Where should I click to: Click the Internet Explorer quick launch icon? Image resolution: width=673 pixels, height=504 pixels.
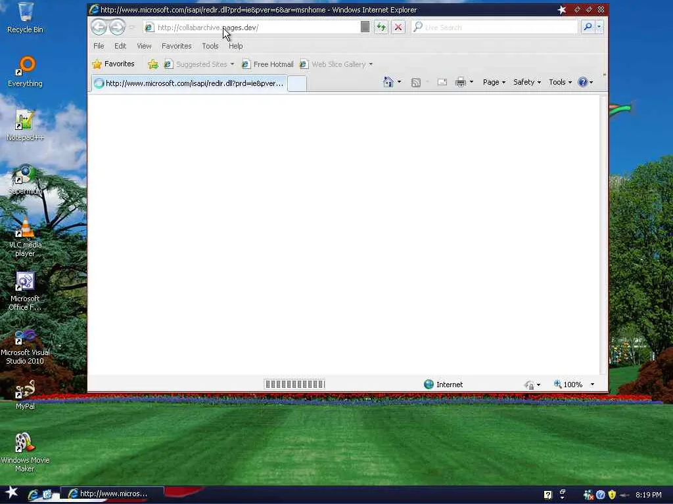(x=33, y=495)
